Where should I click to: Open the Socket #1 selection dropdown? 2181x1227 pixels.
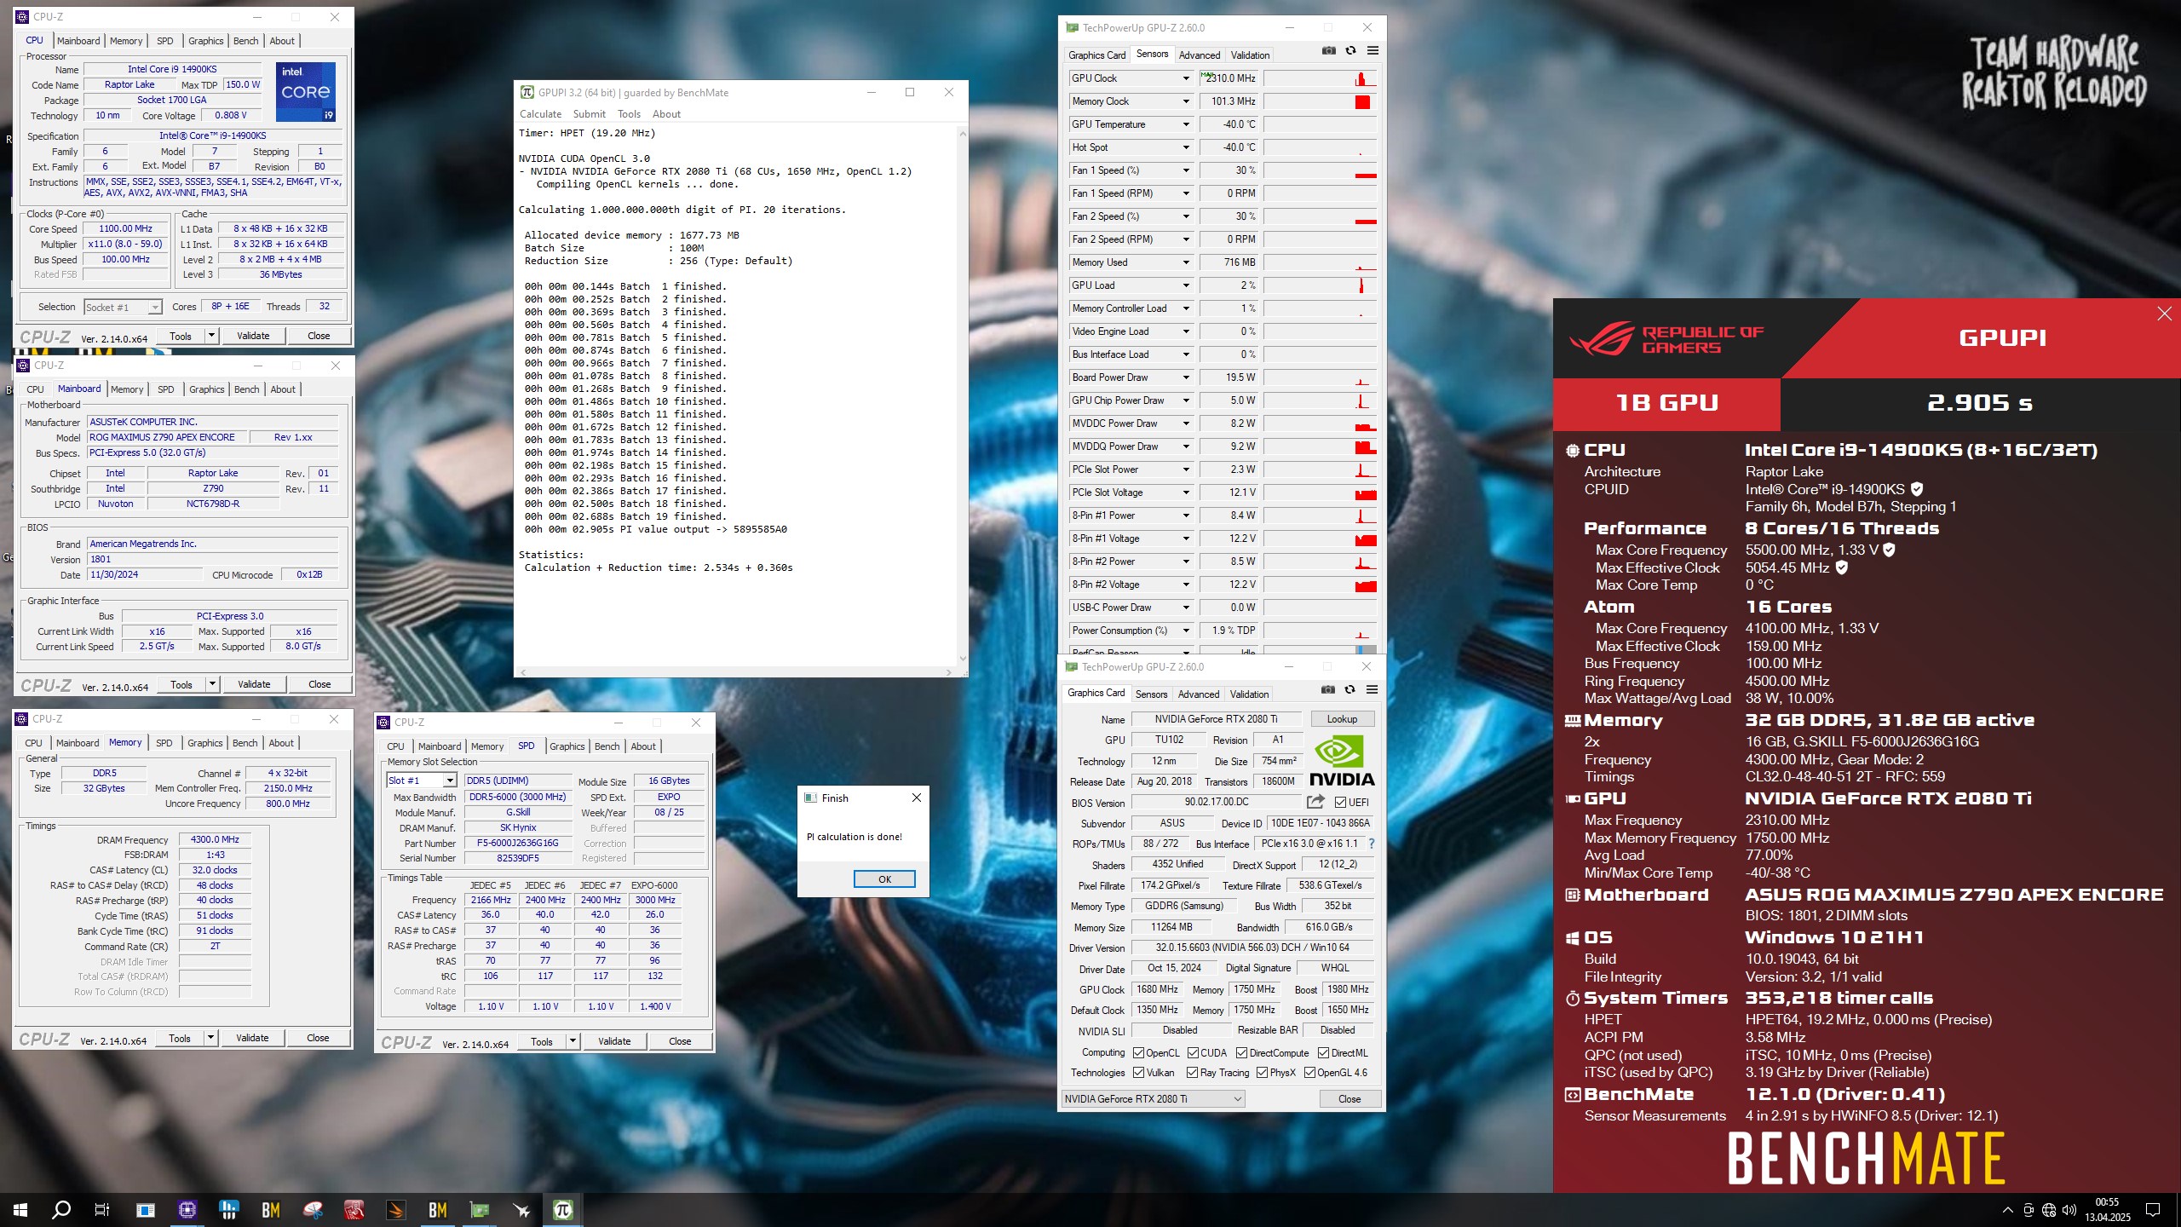pyautogui.click(x=123, y=308)
